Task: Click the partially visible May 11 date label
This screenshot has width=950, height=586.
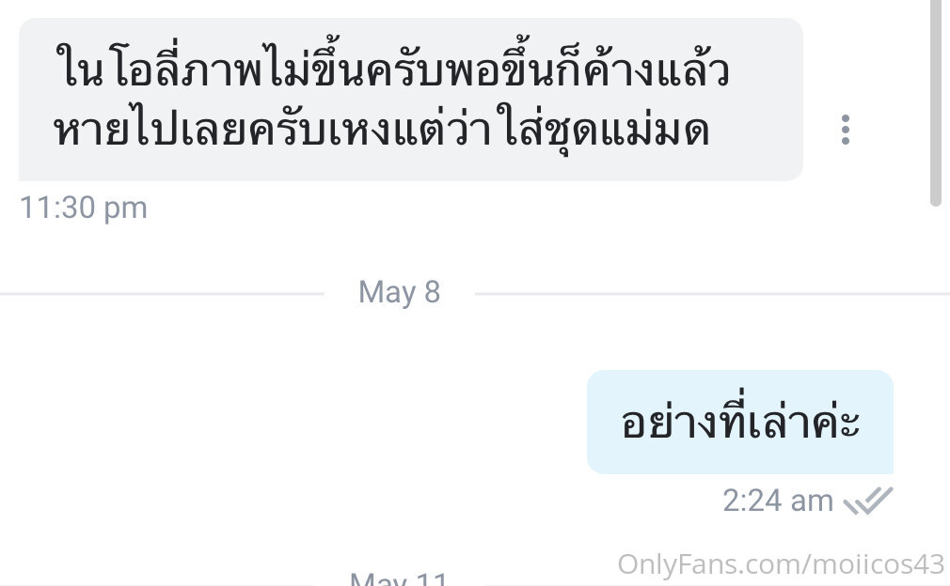Action: pyautogui.click(x=399, y=578)
